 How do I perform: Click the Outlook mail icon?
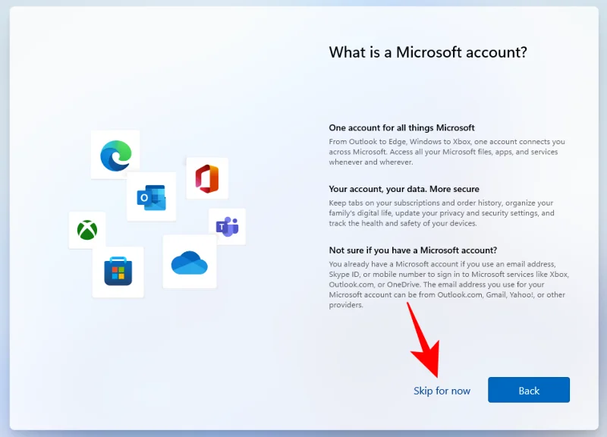[x=151, y=196]
